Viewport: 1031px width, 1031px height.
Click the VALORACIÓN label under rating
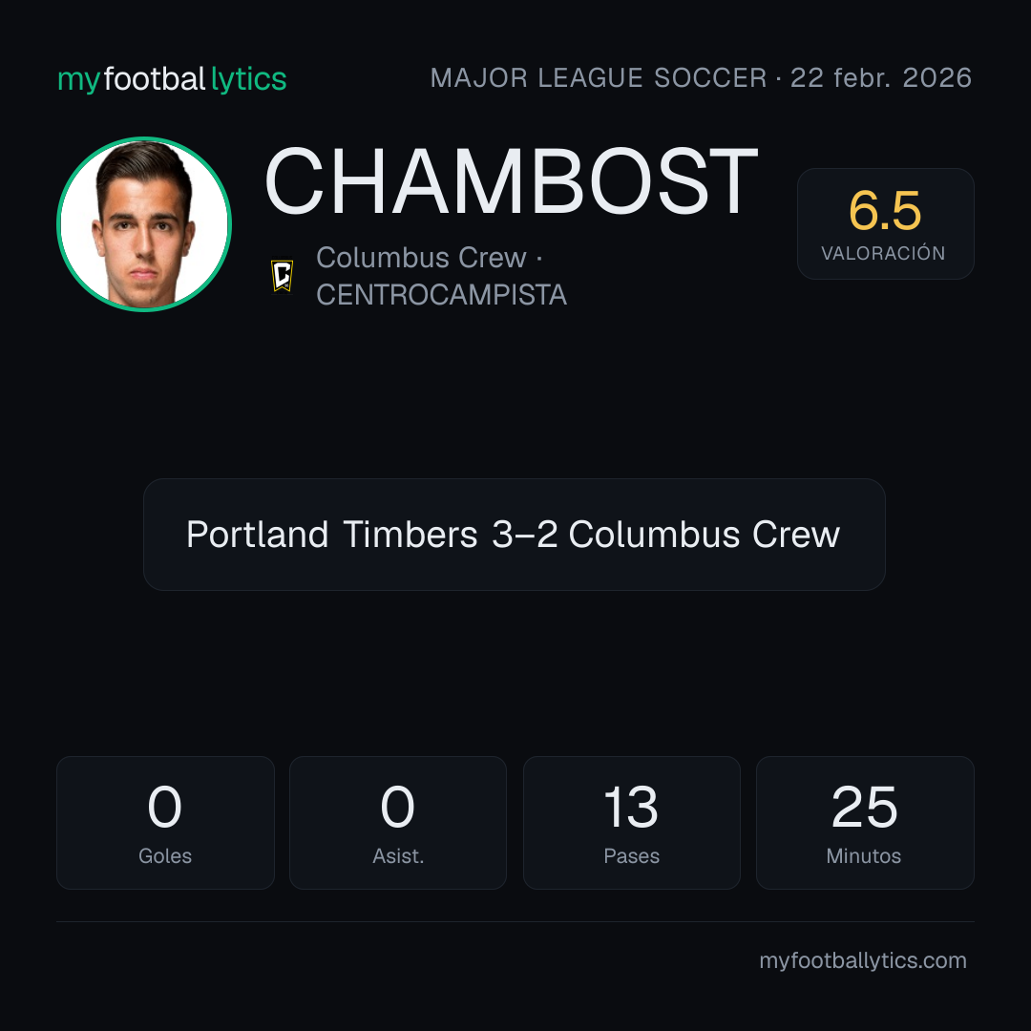coord(883,253)
